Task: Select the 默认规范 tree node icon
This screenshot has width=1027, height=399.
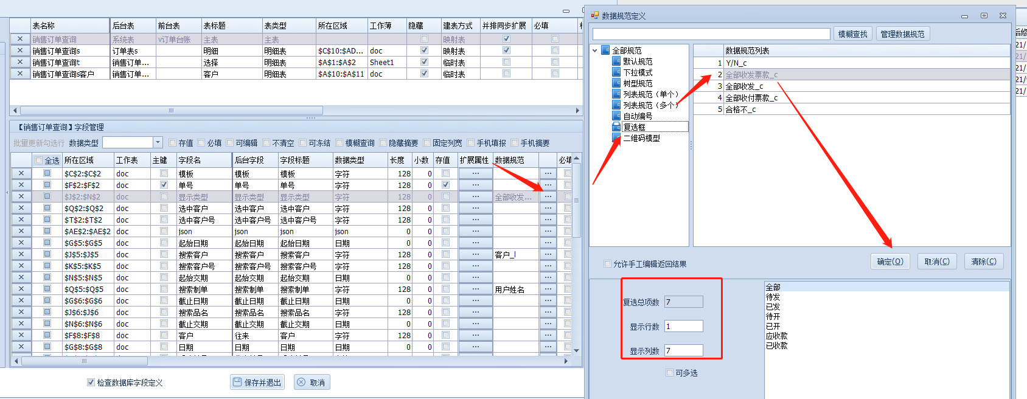Action: point(617,61)
